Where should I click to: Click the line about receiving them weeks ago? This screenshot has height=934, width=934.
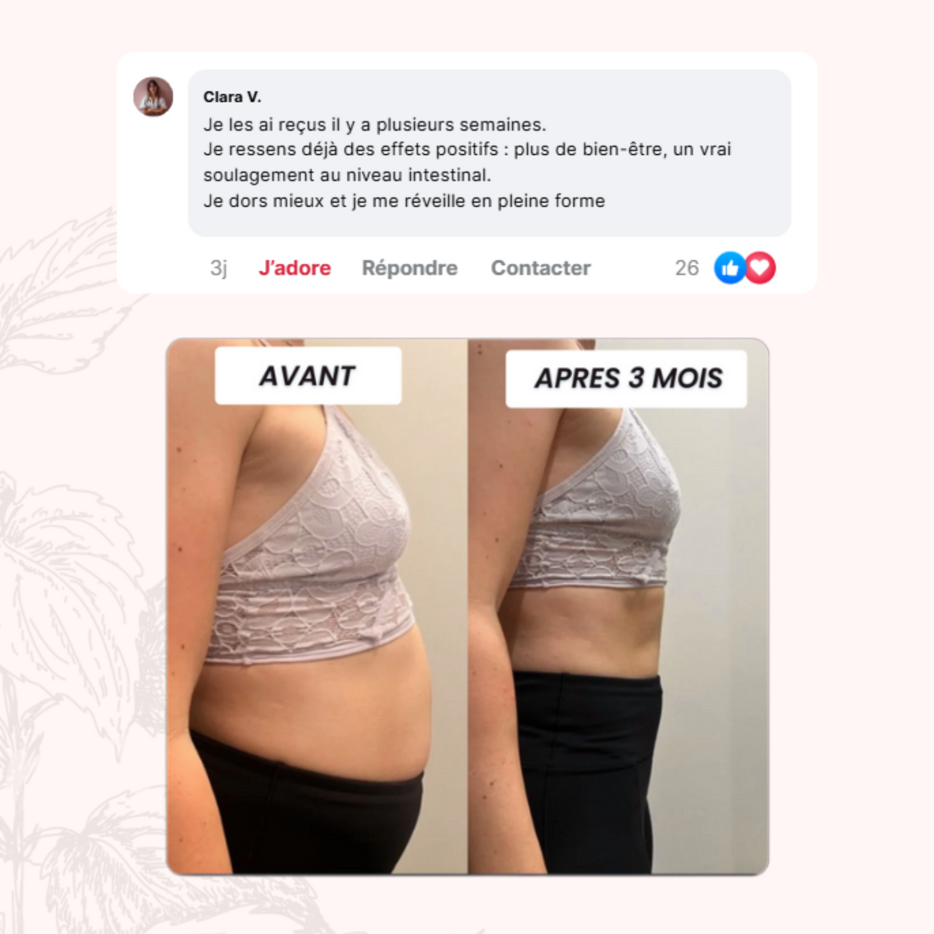tap(375, 125)
